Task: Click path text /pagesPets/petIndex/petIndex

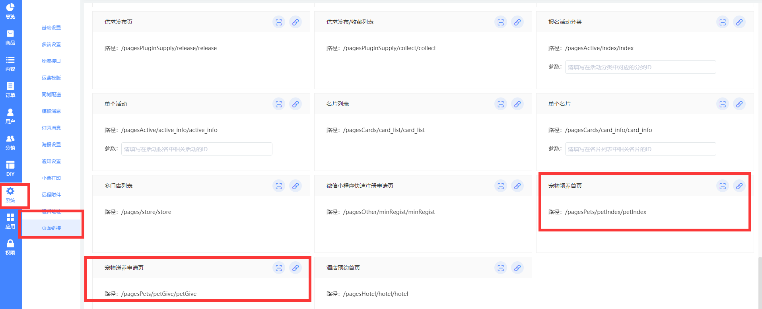Action: 606,212
